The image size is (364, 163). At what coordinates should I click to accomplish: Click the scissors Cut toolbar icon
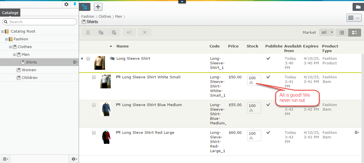click(x=88, y=32)
